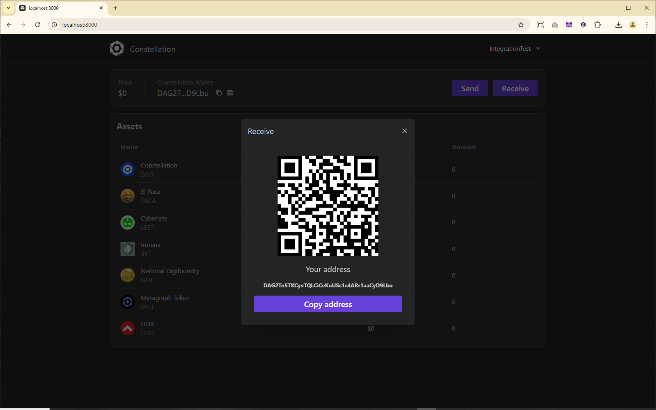Copy wallet address via icon beside DAG2T...D9Lbu
This screenshot has height=410, width=656.
pyautogui.click(x=219, y=93)
